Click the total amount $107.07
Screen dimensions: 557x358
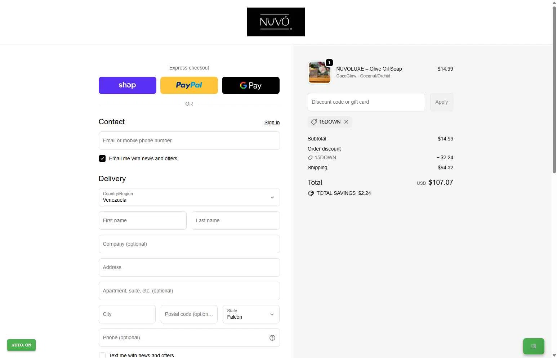click(441, 183)
